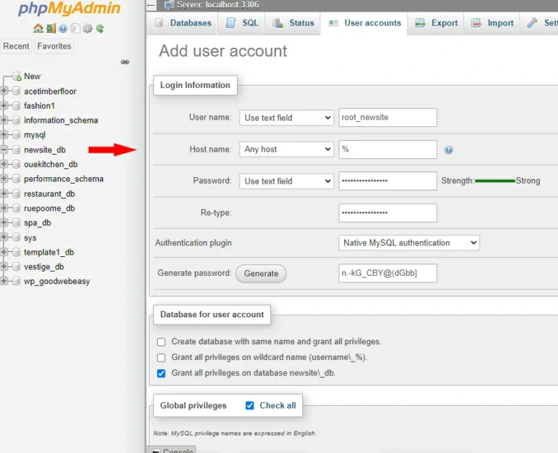
Task: Select the User accounts tab
Action: [x=364, y=23]
